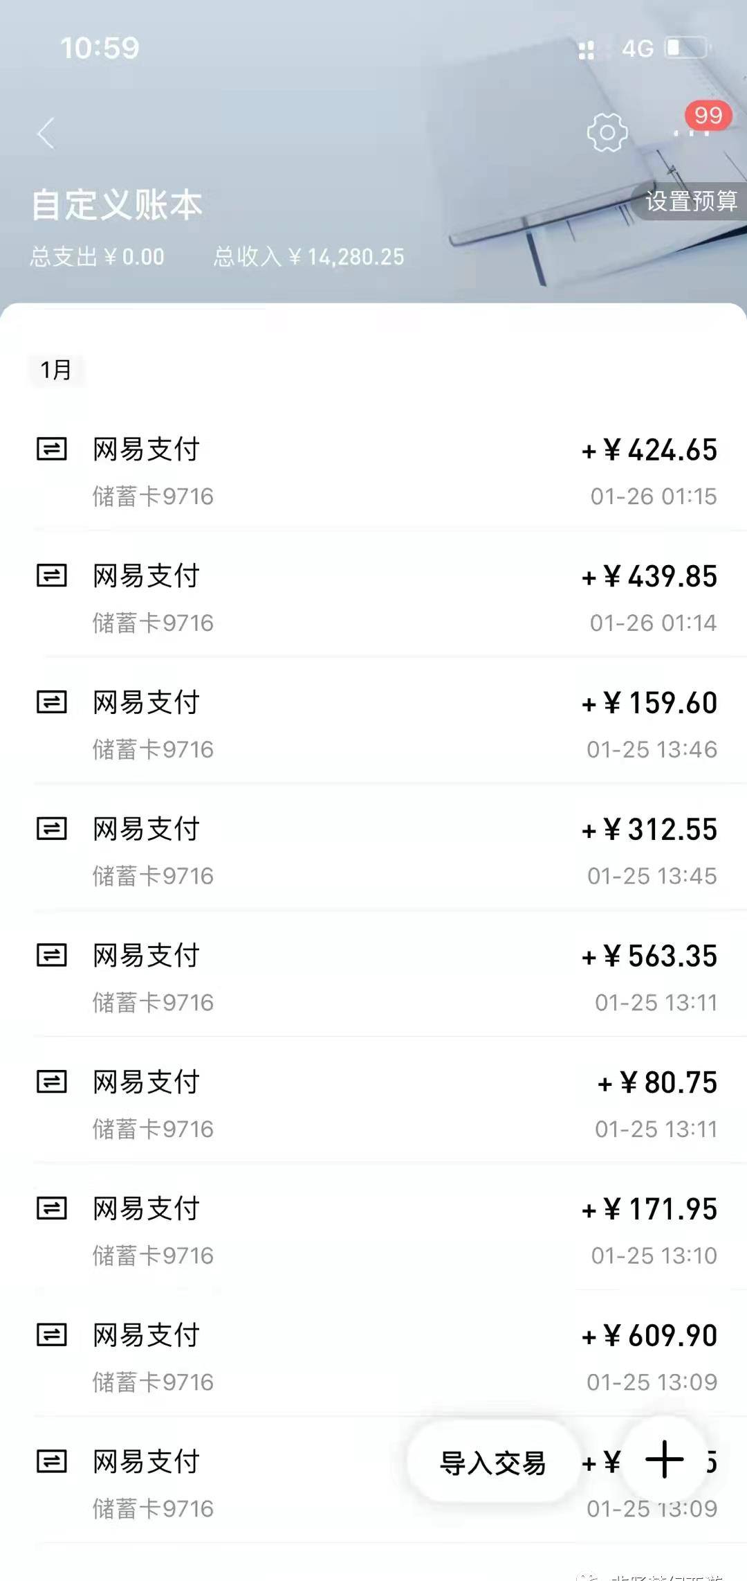Tap the battery indicator in the status bar
This screenshot has width=747, height=1581.
click(686, 48)
